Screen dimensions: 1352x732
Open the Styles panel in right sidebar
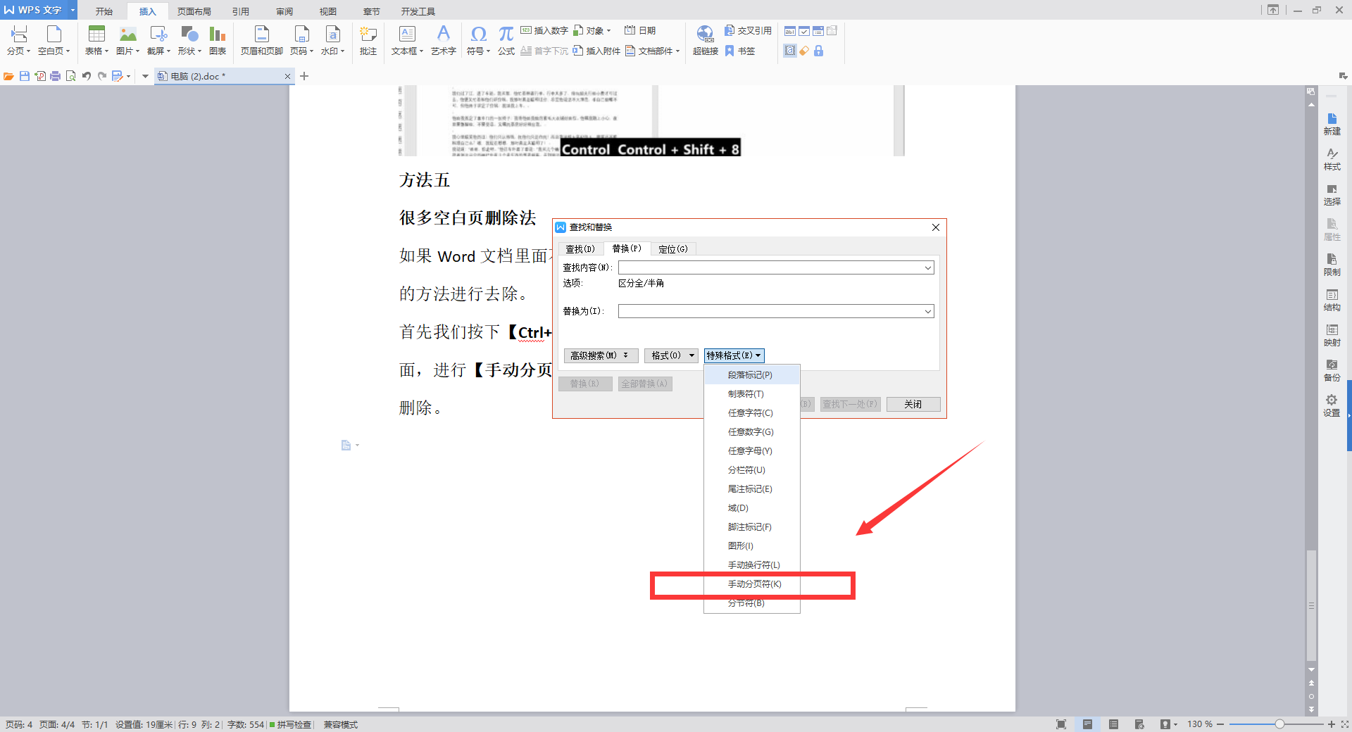1332,159
